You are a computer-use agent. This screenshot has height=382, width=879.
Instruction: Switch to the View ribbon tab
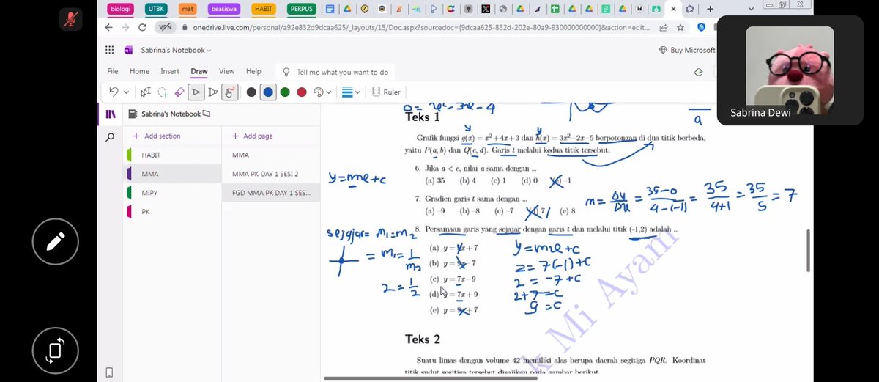click(x=227, y=71)
